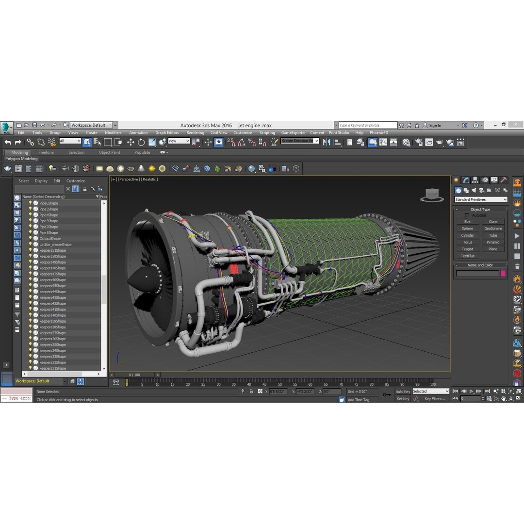Click the Mirror tool icon
The width and height of the screenshot is (524, 524).
pos(327,142)
